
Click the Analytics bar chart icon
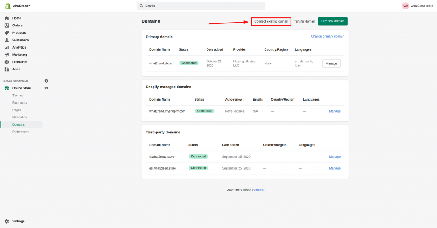pos(7,47)
